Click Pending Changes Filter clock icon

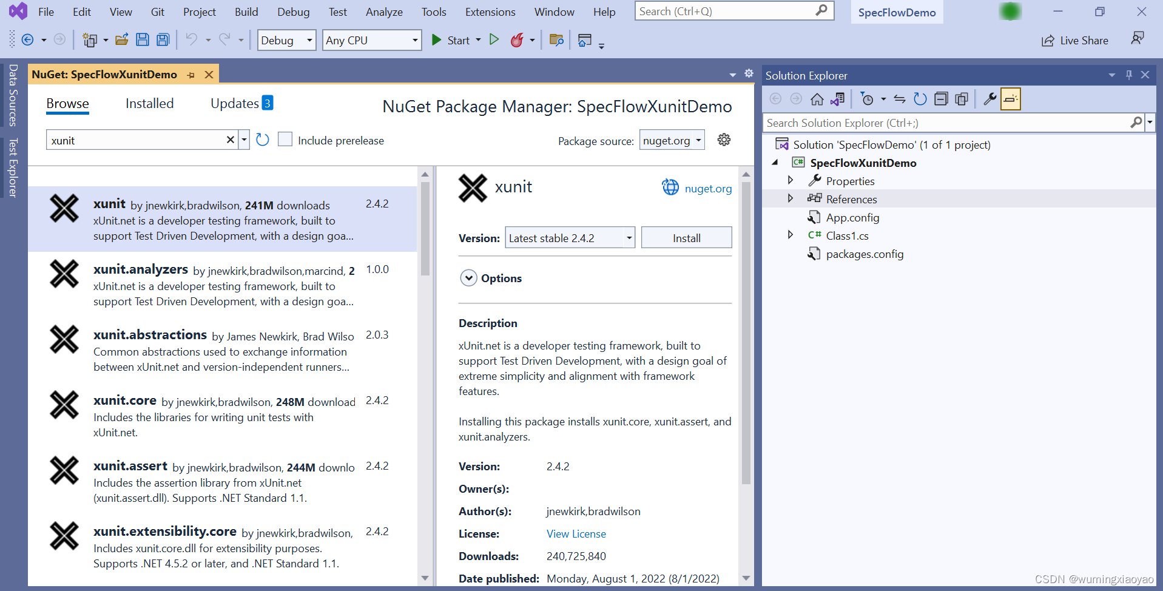[868, 99]
